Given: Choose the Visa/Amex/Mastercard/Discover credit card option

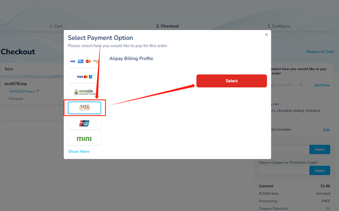Looking at the screenshot, I should [85, 61].
